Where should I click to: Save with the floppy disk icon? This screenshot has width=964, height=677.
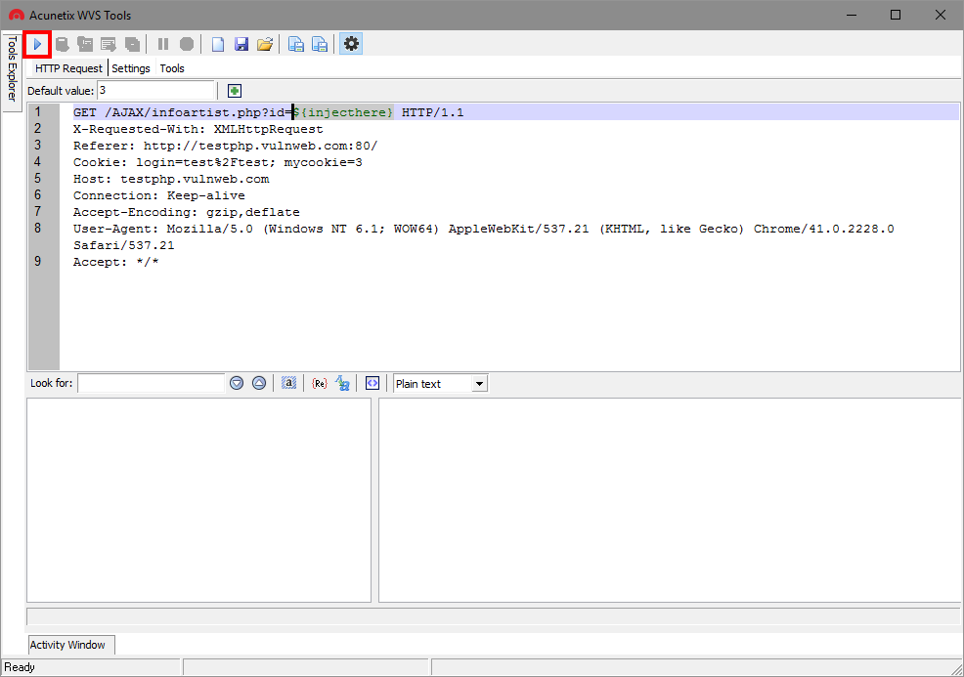click(241, 44)
